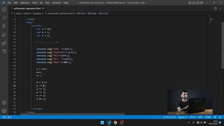Image resolution: width=224 pixels, height=126 pixels.
Task: Open the Run and Debug view
Action: pos(4,35)
